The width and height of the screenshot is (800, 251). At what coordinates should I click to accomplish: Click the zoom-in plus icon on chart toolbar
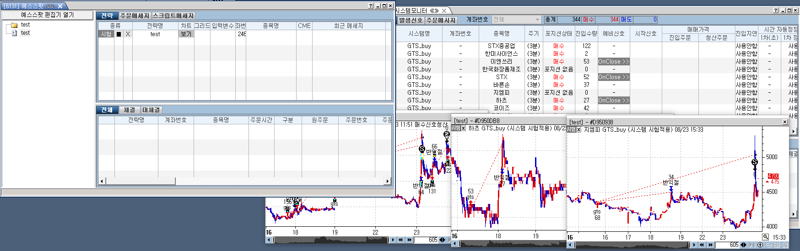[760, 245]
